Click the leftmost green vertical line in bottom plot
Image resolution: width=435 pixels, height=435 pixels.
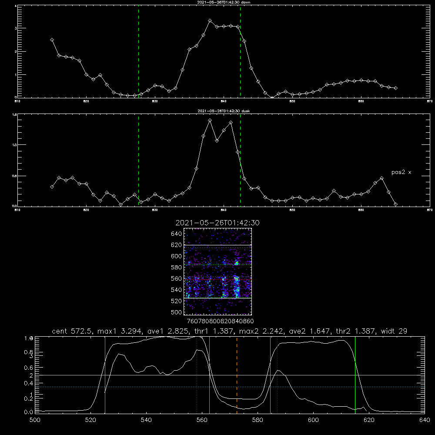coord(105,375)
